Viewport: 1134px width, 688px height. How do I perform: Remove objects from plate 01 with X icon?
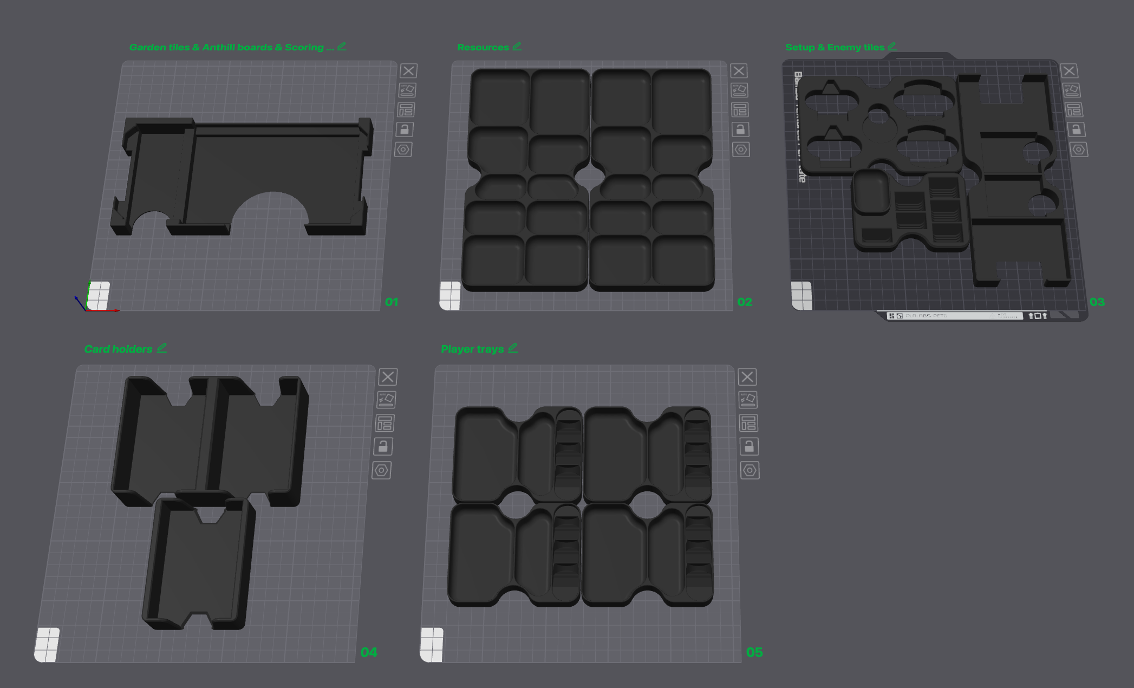(x=409, y=71)
